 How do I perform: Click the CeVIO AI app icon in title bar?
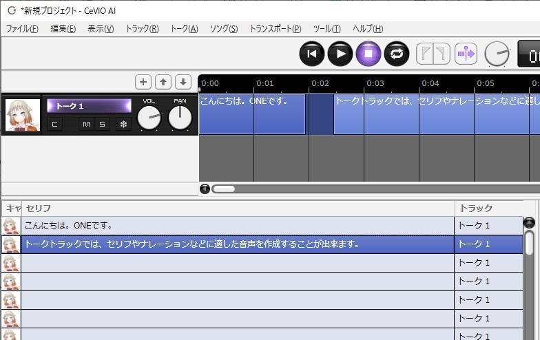point(12,11)
